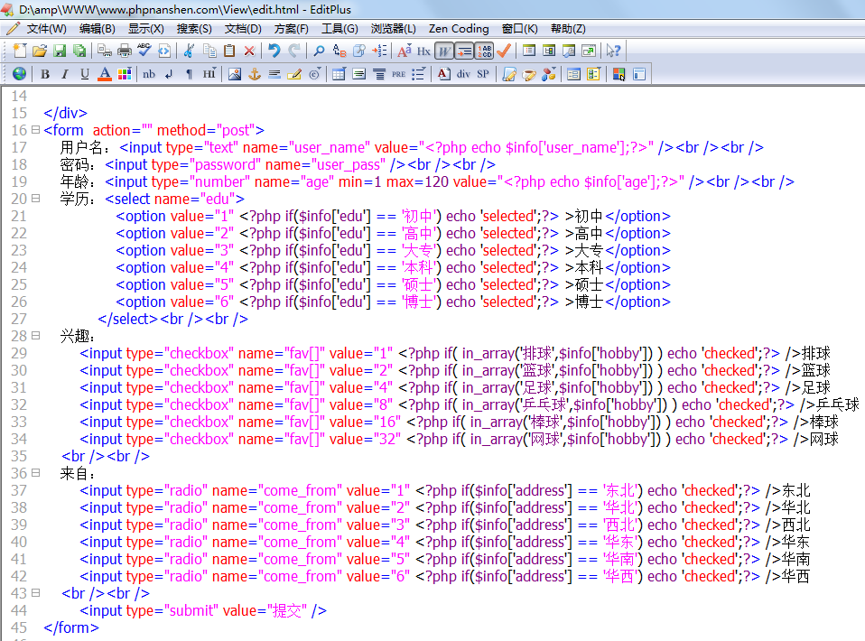Open preferences with the wrench icon

click(x=569, y=51)
